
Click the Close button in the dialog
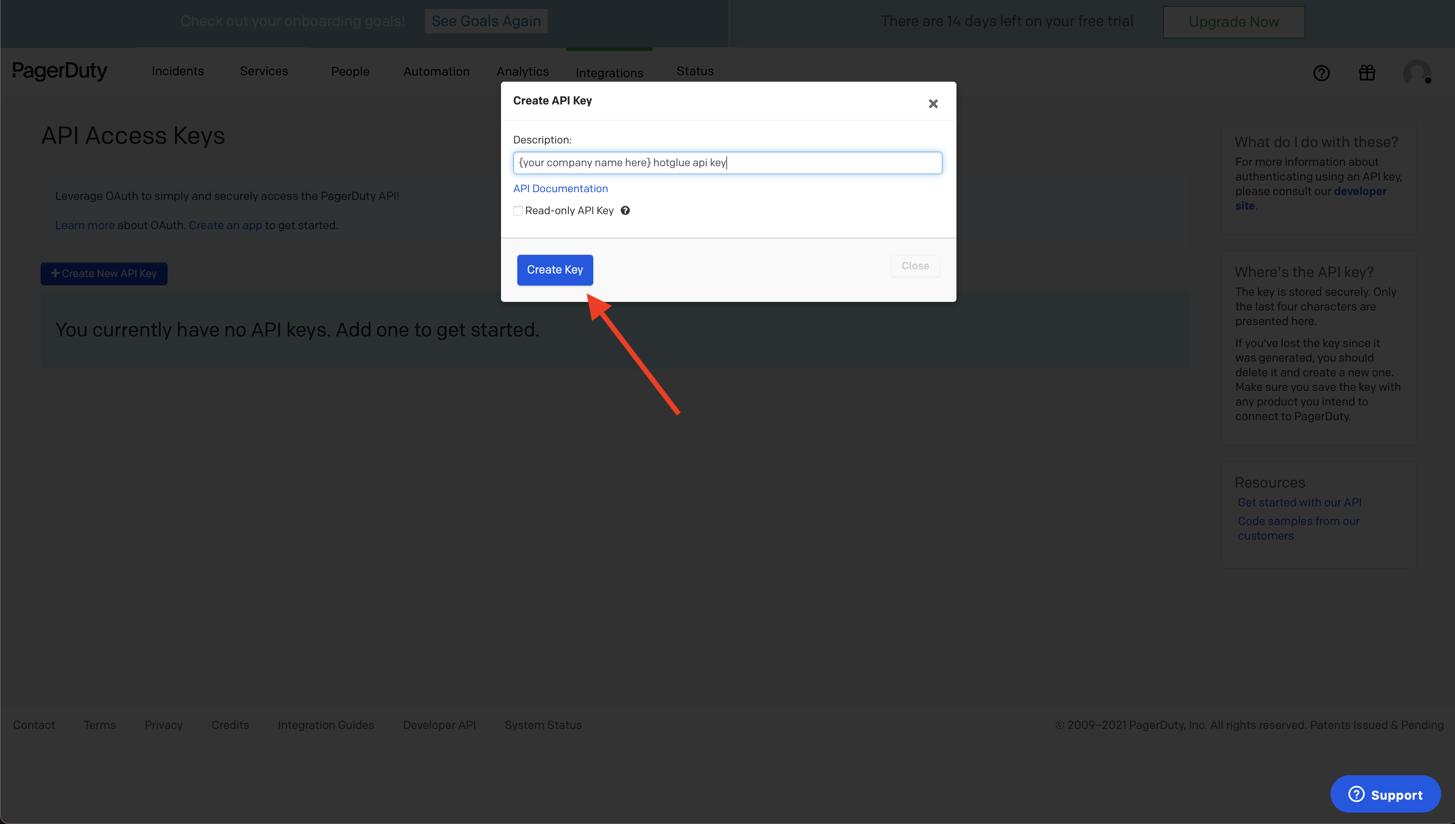[x=915, y=266]
